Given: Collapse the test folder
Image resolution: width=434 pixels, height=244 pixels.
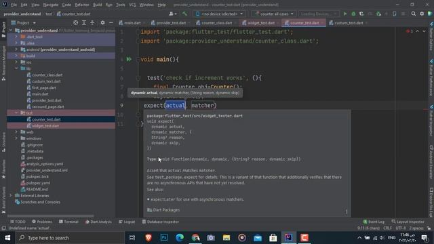Looking at the screenshot, I should 16,113.
